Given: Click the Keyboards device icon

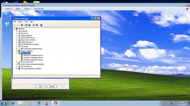Looking at the screenshot, I should [x=19, y=46].
